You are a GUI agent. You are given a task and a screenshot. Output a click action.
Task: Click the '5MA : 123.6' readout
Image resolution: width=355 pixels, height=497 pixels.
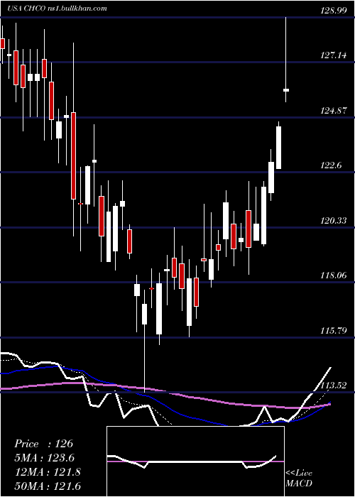45,458
